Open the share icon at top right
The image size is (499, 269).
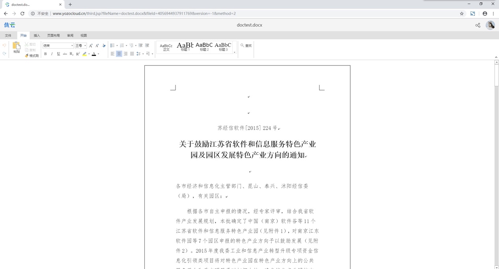(478, 25)
